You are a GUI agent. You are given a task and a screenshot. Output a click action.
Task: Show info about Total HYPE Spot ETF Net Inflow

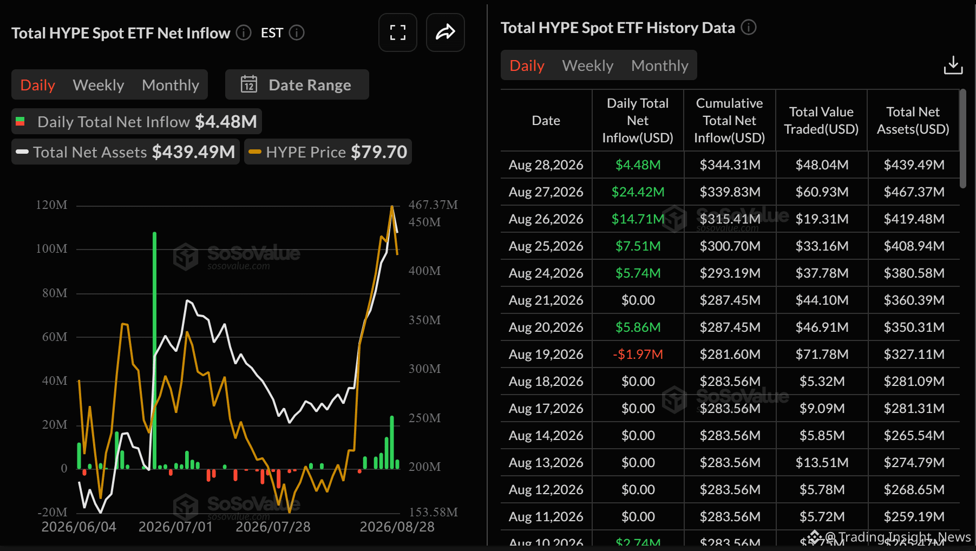click(244, 33)
